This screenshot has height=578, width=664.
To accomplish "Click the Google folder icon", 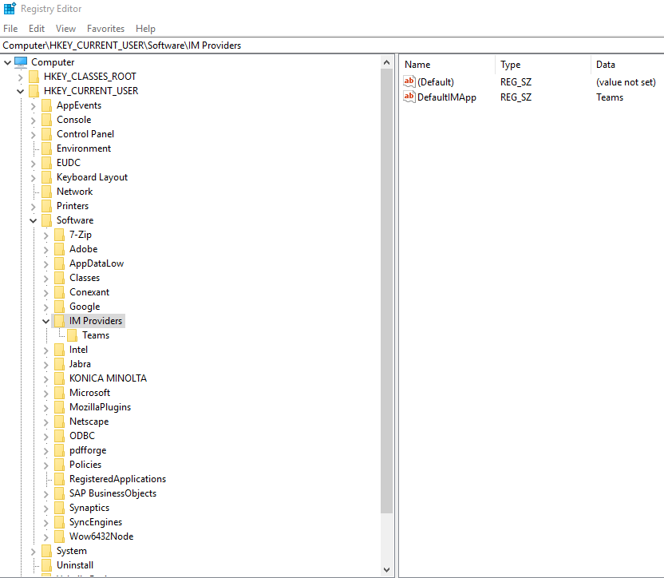I will point(59,307).
